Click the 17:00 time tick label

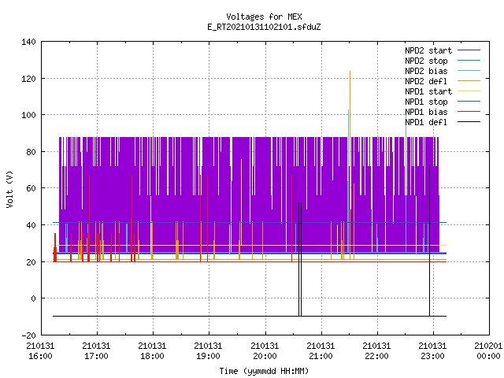point(96,356)
